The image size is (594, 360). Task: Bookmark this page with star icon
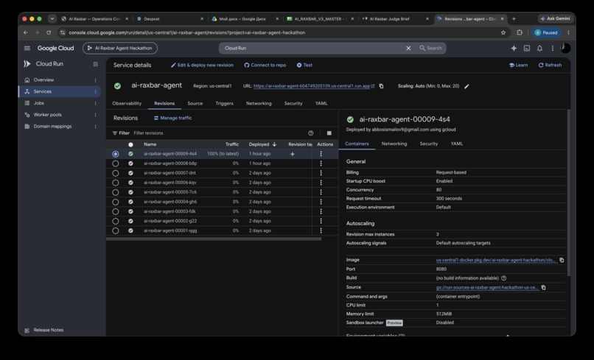(503, 32)
